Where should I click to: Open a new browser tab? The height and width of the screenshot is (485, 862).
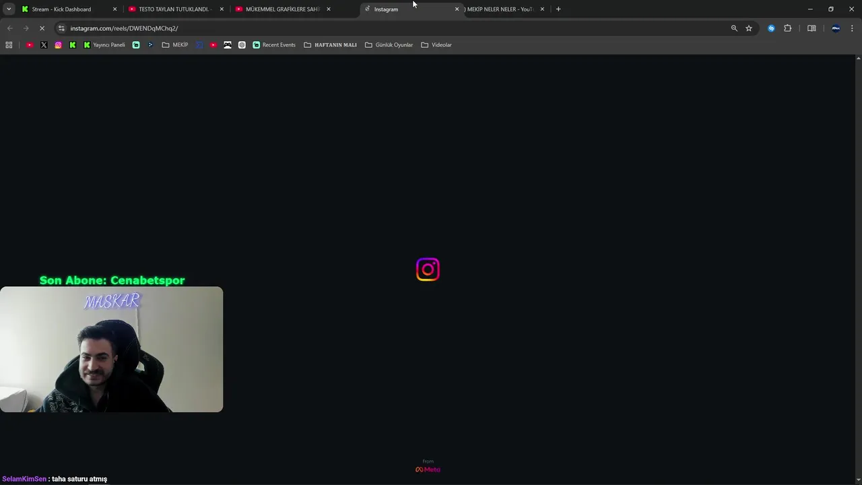pos(558,9)
